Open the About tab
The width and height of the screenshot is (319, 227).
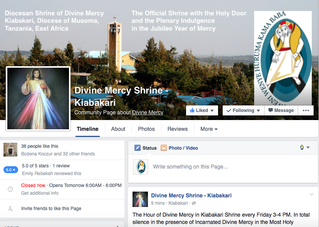(x=118, y=129)
